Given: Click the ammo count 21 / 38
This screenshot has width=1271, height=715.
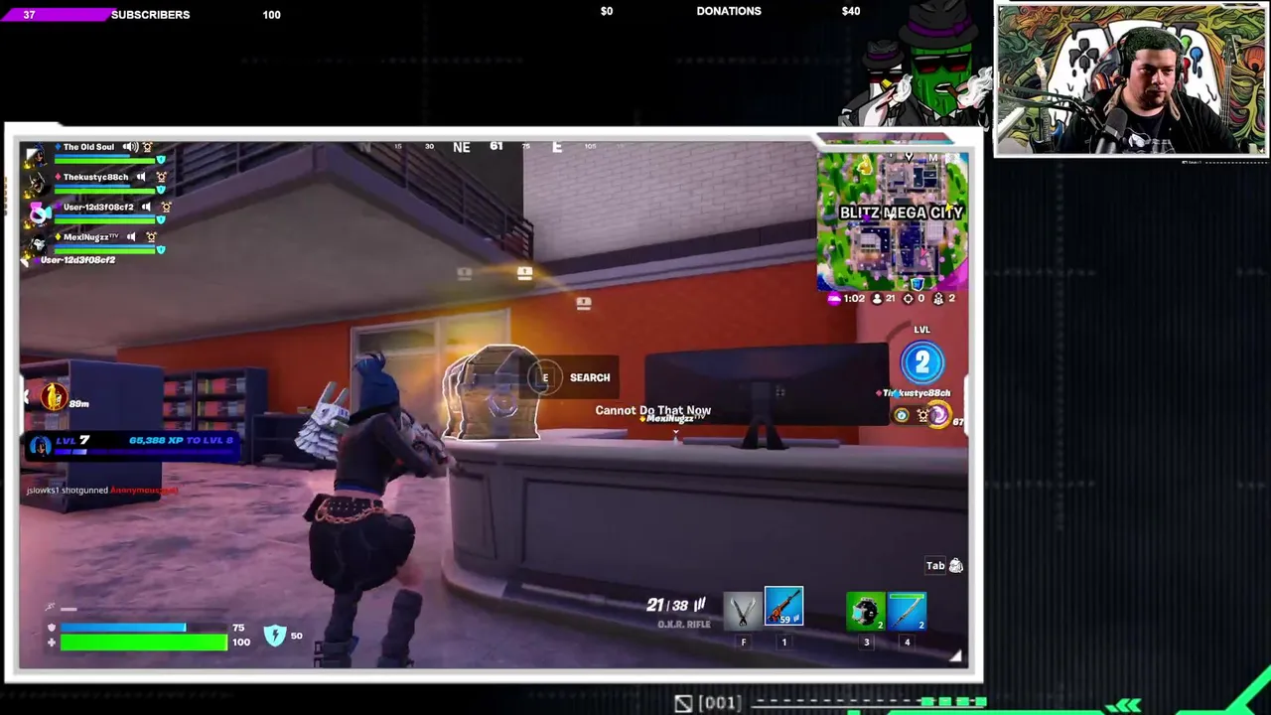Looking at the screenshot, I should pos(675,605).
